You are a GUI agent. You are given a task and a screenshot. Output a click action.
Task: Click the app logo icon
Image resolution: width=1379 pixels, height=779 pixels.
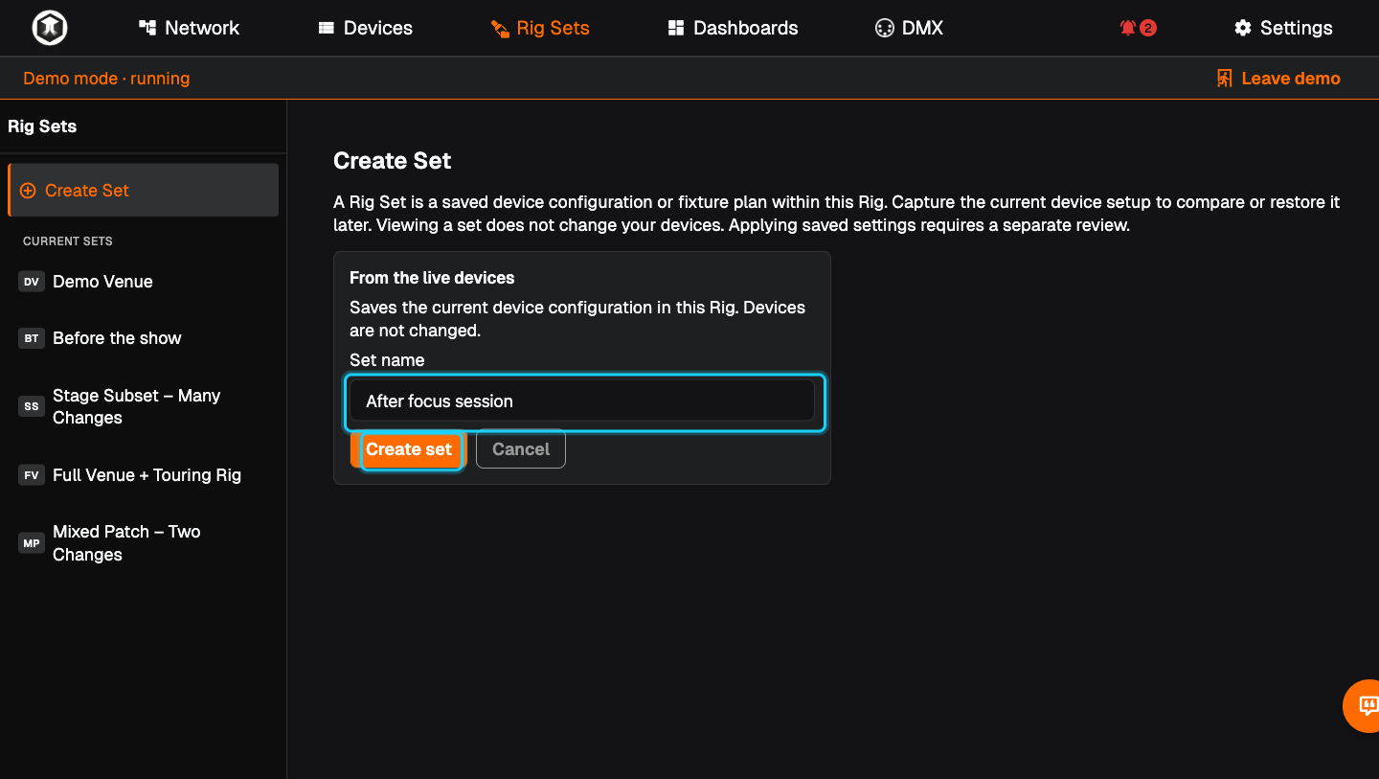49,28
